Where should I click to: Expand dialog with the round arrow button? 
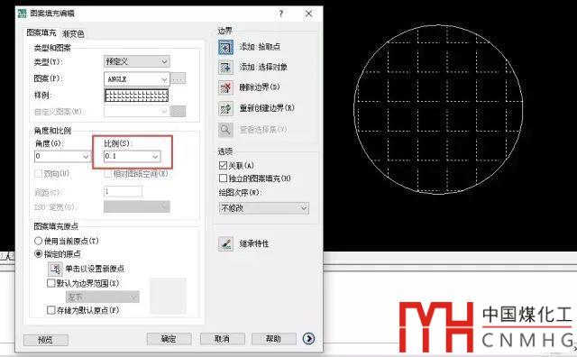point(308,339)
